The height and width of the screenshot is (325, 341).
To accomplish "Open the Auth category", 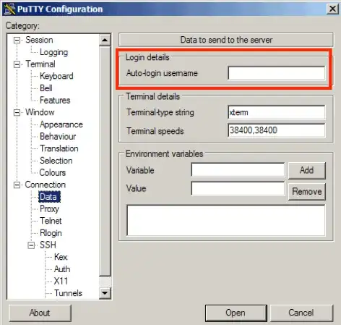I will tap(62, 269).
